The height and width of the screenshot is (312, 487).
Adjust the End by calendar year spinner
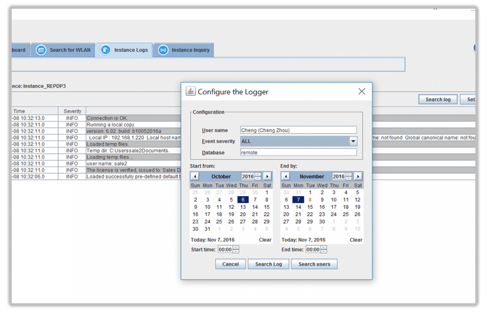[349, 176]
